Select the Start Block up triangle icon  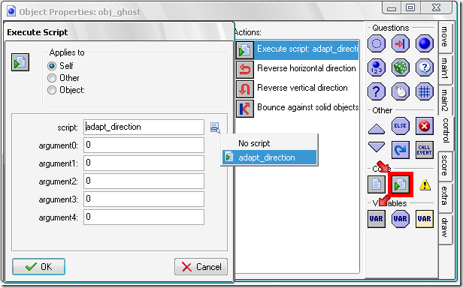[377, 129]
